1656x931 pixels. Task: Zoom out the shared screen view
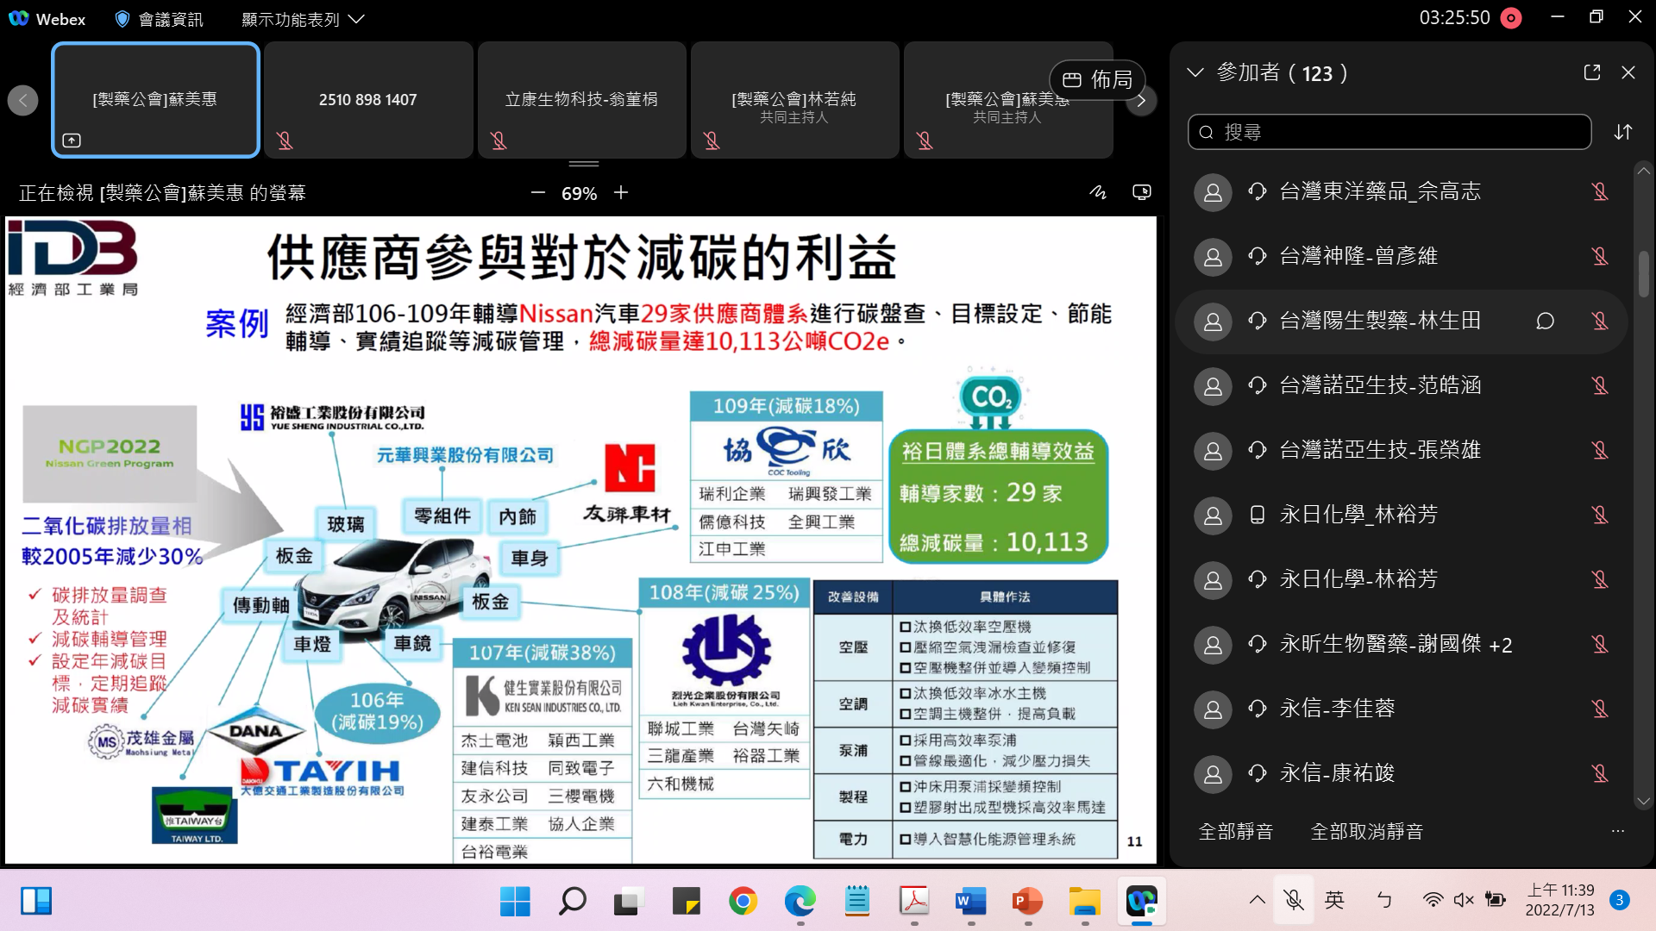pyautogui.click(x=538, y=193)
